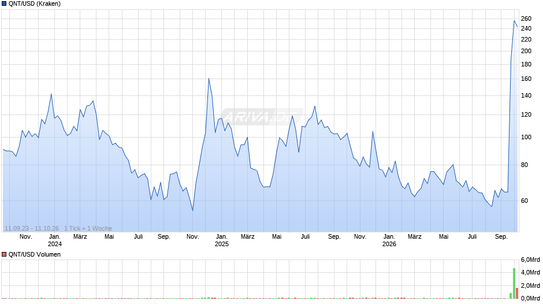Click the 240 price axis label
Screen dimensions: 543x304
tap(526, 29)
